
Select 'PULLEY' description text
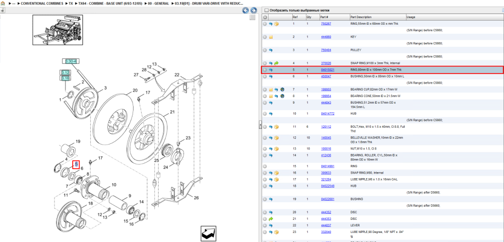pyautogui.click(x=356, y=50)
